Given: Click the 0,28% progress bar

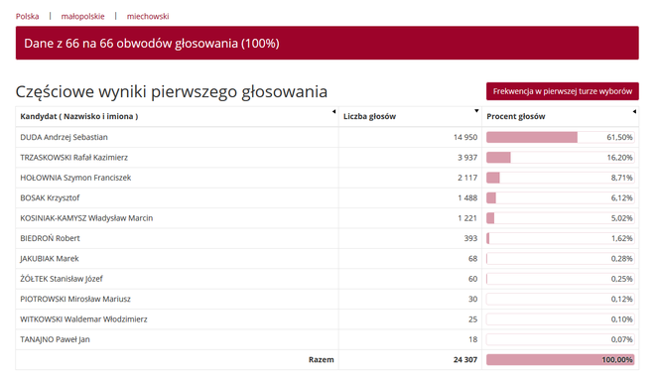Looking at the screenshot, I should (x=560, y=258).
